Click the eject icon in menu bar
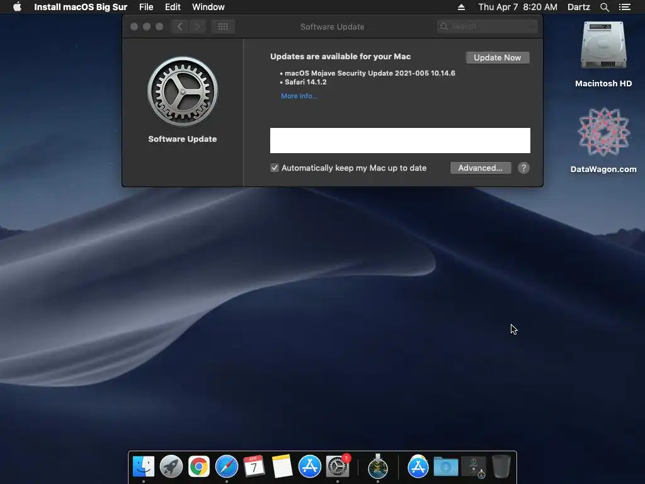645x484 pixels. [x=461, y=7]
